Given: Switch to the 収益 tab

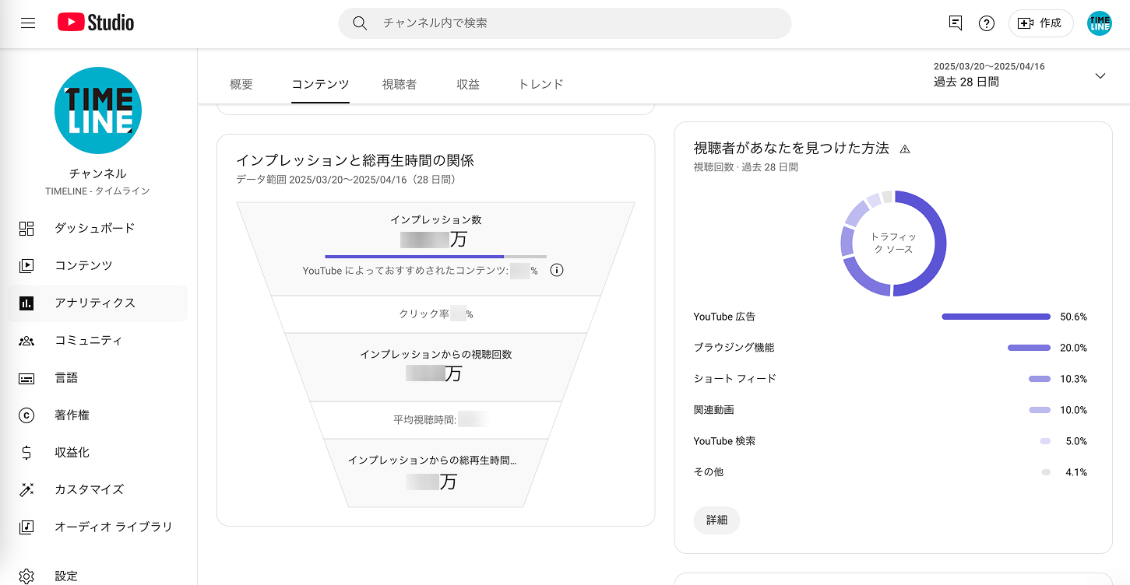Looking at the screenshot, I should [x=468, y=84].
